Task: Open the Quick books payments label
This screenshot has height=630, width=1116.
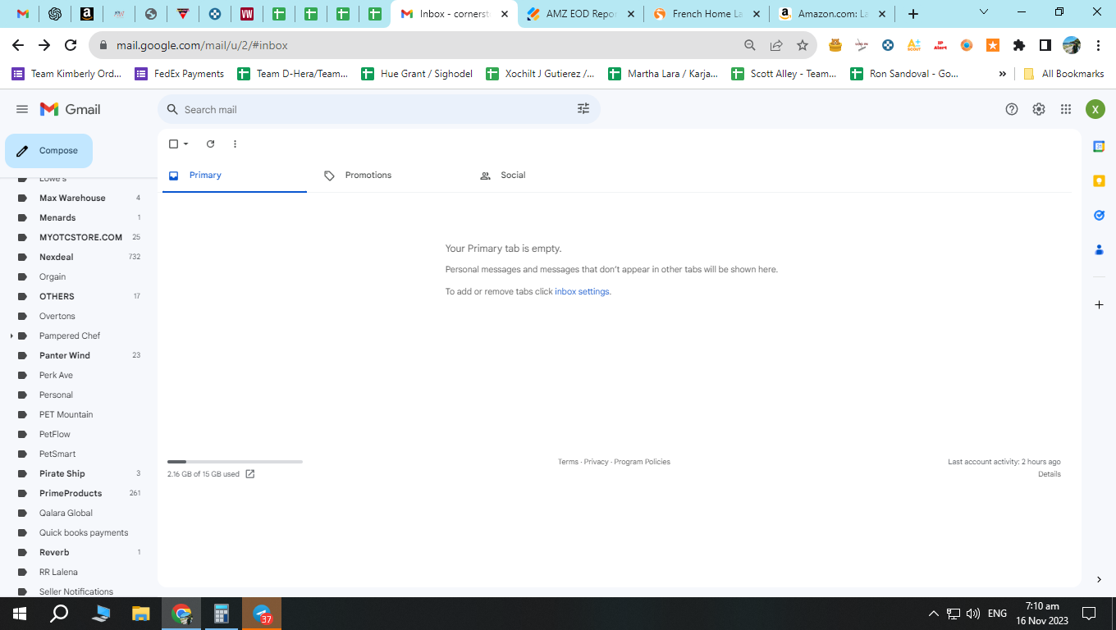Action: (x=84, y=532)
